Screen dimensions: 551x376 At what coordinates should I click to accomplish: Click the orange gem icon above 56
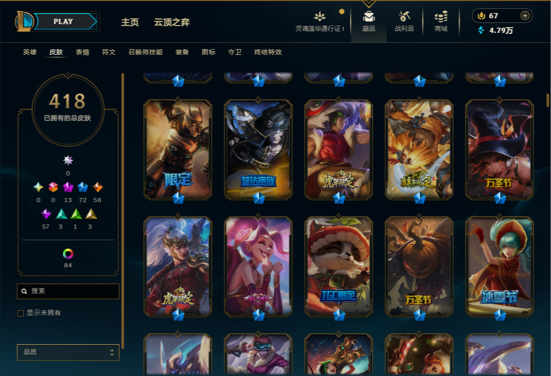click(x=97, y=187)
